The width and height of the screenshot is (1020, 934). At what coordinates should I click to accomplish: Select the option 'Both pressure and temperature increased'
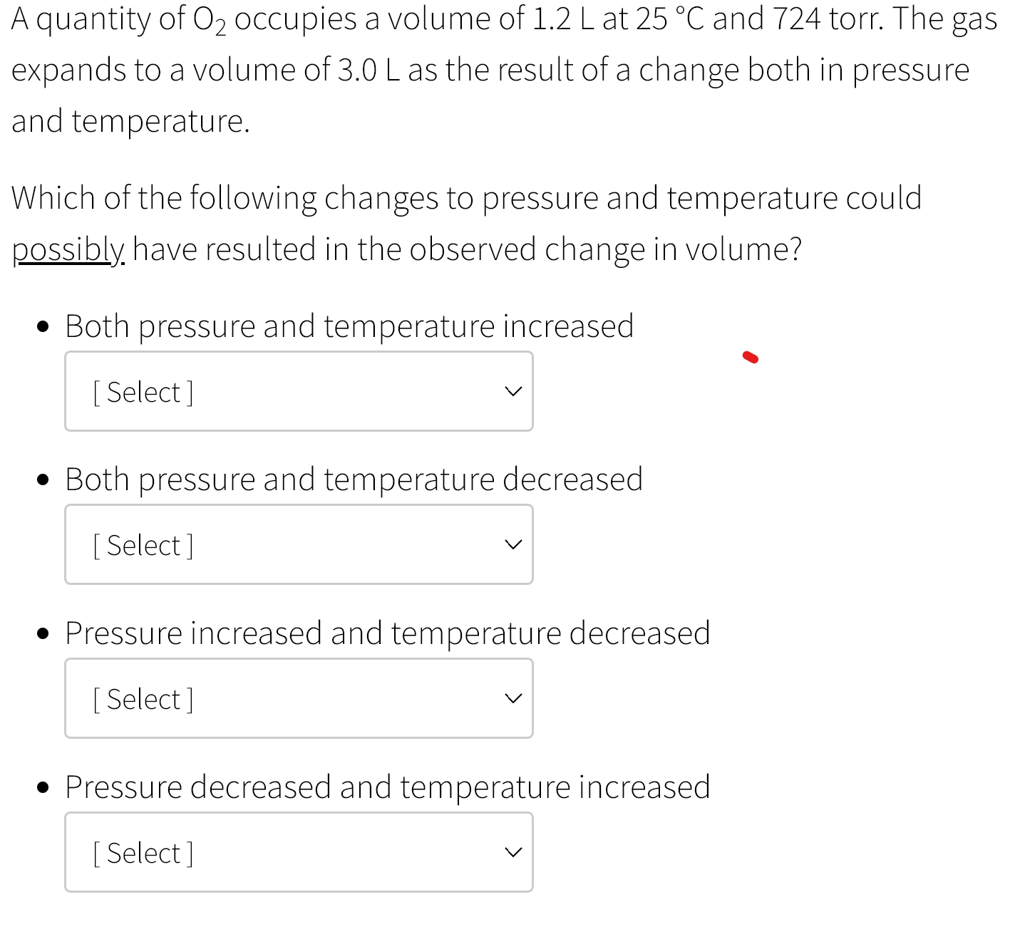point(349,326)
